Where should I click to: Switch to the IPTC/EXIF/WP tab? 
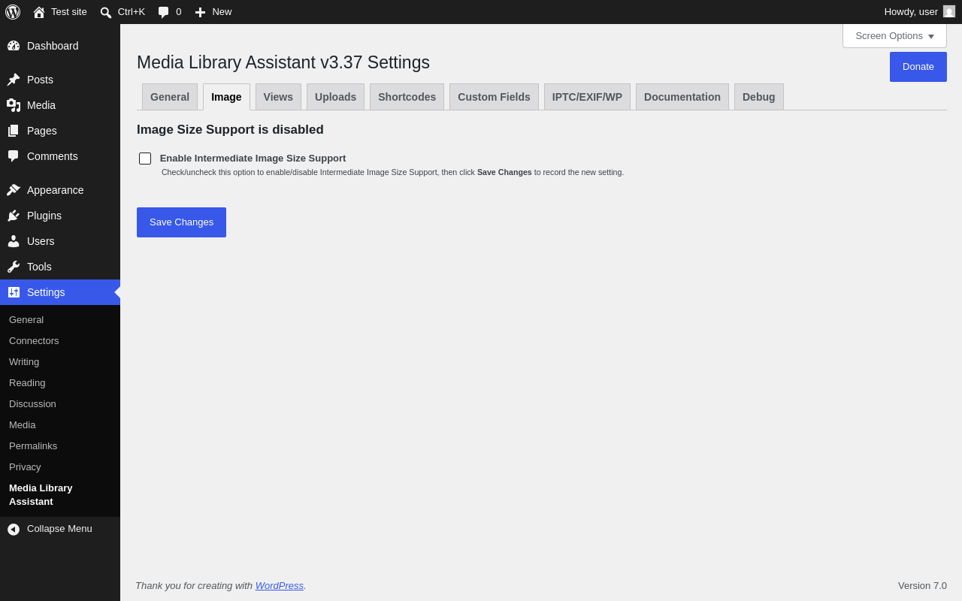(x=587, y=97)
